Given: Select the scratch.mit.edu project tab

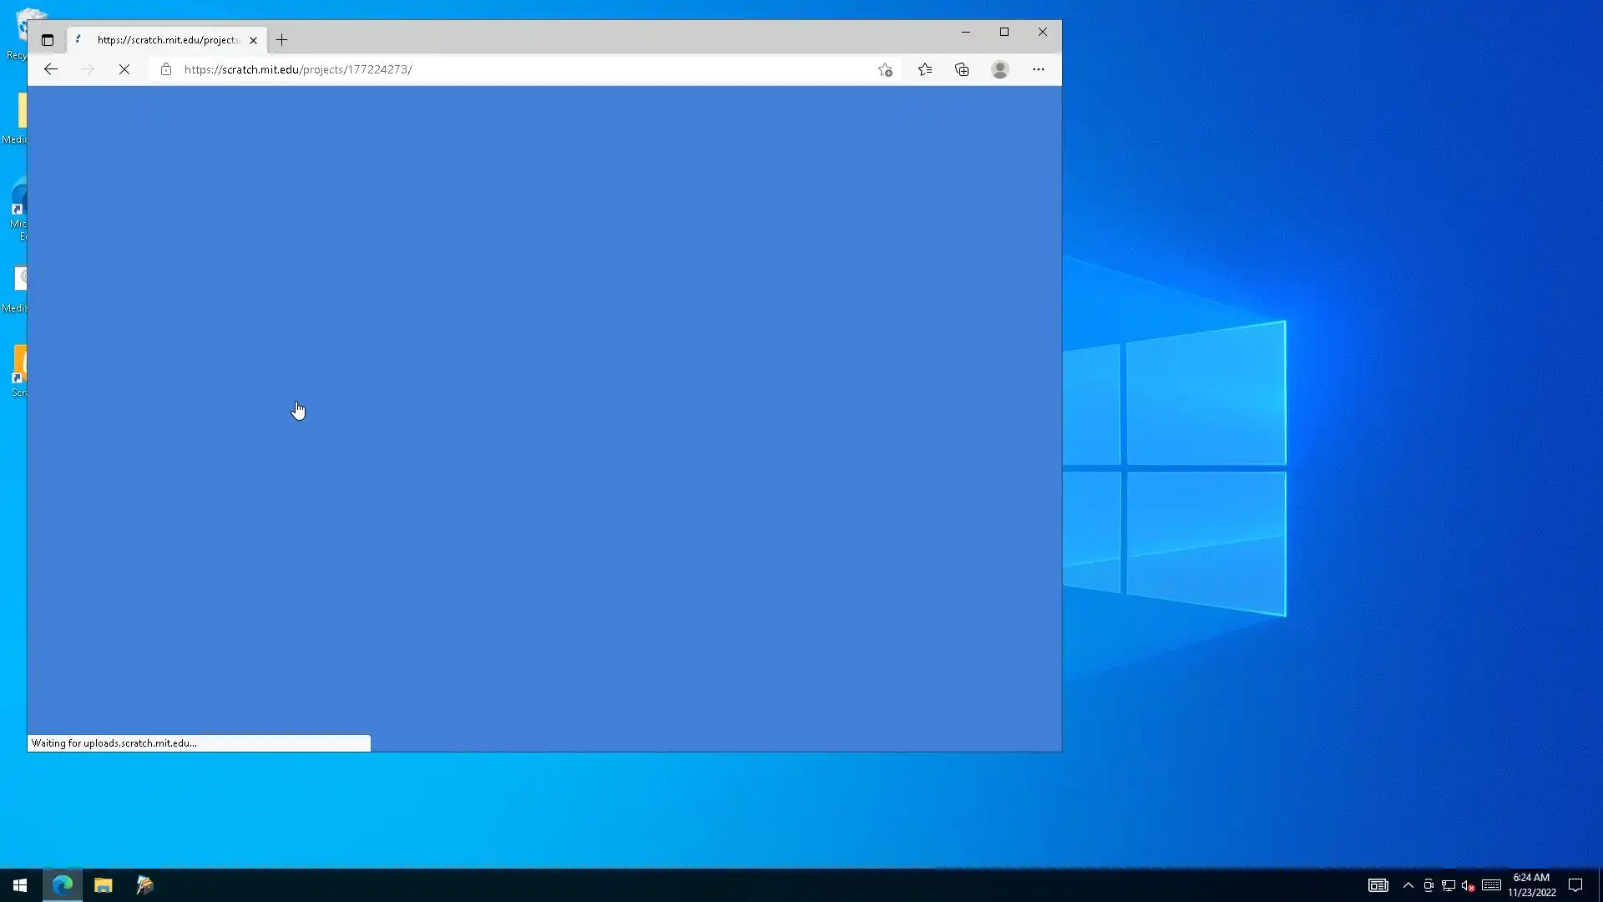Looking at the screenshot, I should (167, 40).
